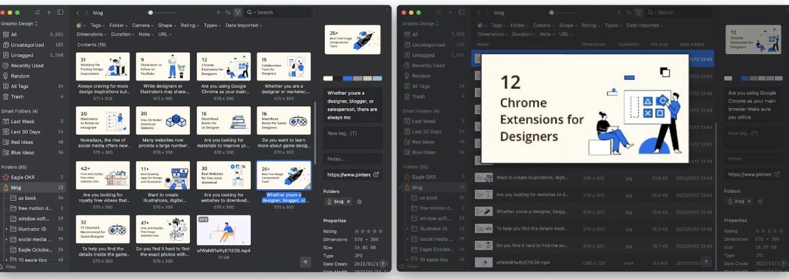Toggle sidebar layout icon in left window
This screenshot has height=279, width=789.
60,12
